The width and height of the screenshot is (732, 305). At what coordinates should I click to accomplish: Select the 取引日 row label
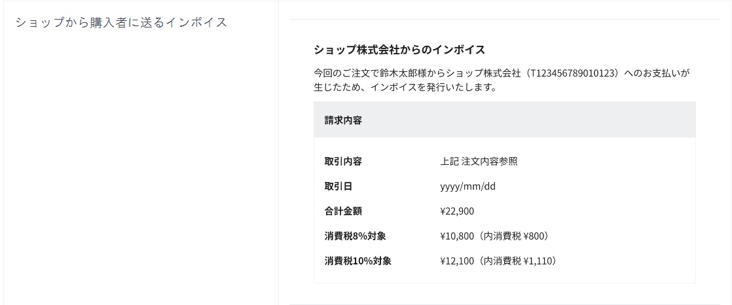(x=339, y=187)
